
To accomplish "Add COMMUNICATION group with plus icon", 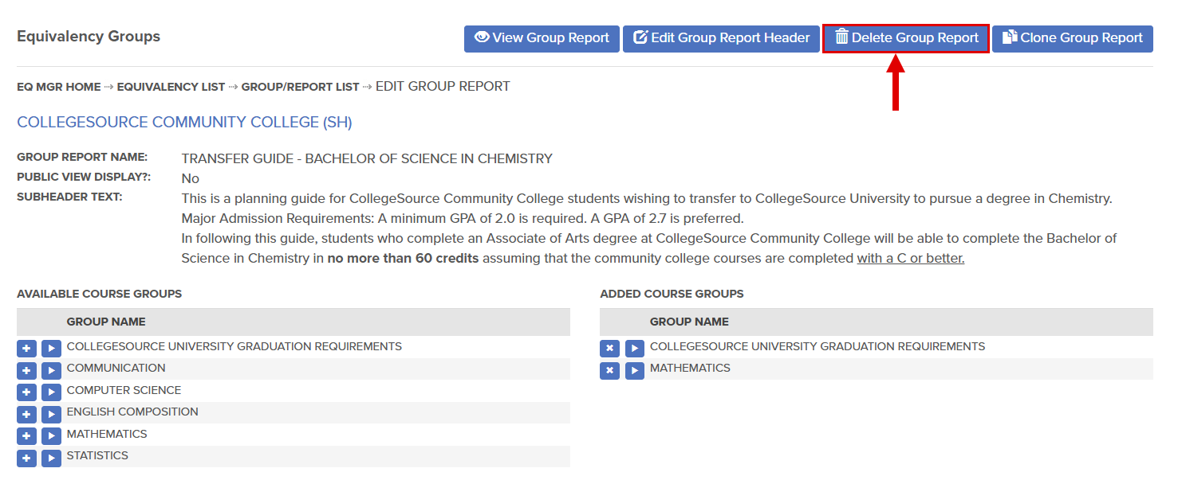I will [26, 370].
